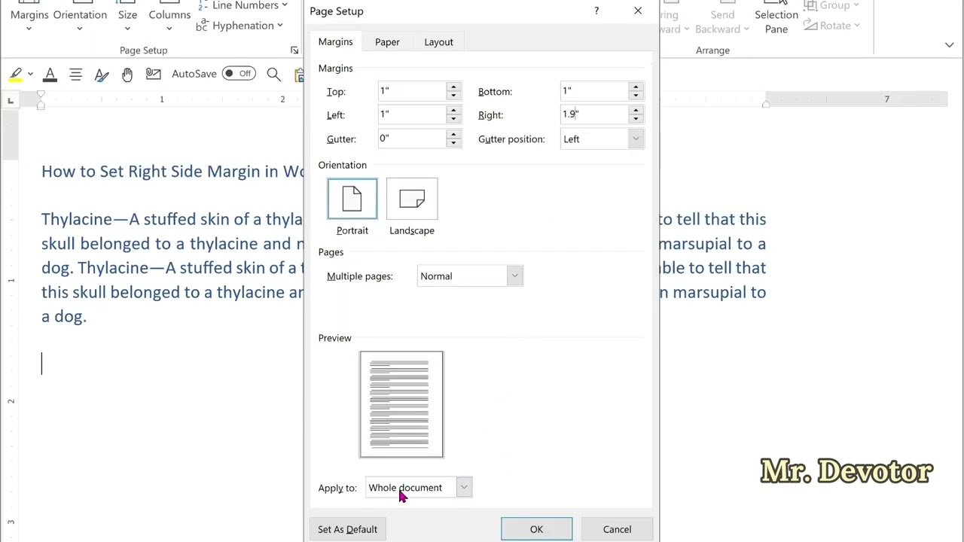
Task: Increase the Left margin with up arrow
Action: click(x=453, y=110)
